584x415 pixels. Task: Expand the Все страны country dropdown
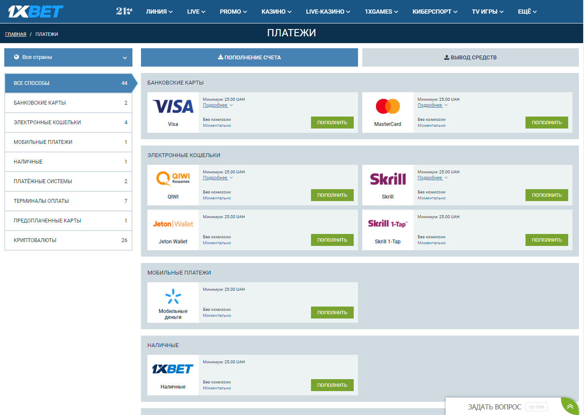(68, 57)
